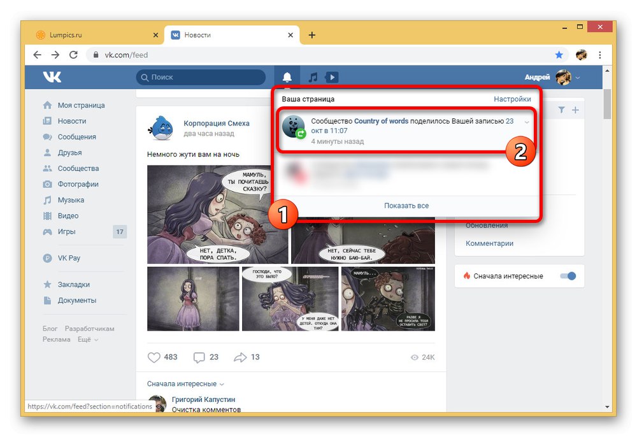Expand Сначала интересные comment sorting dropdown

[185, 383]
